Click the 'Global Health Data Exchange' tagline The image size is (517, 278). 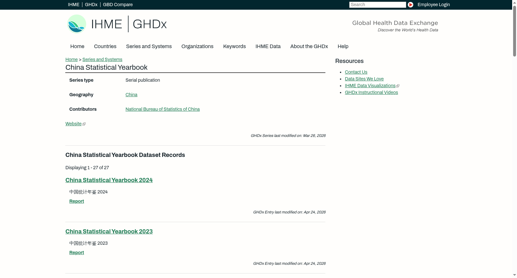[x=395, y=23]
